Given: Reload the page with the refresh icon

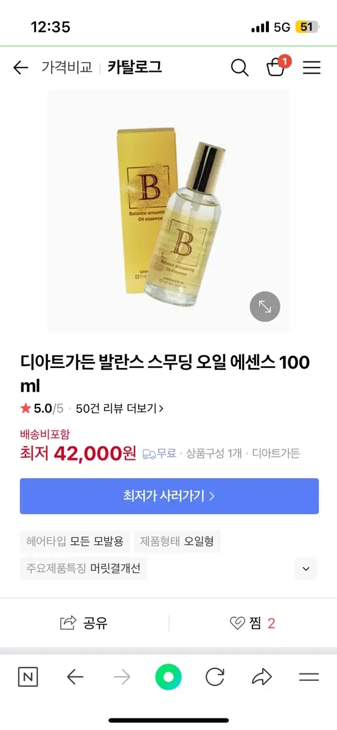Looking at the screenshot, I should click(215, 677).
